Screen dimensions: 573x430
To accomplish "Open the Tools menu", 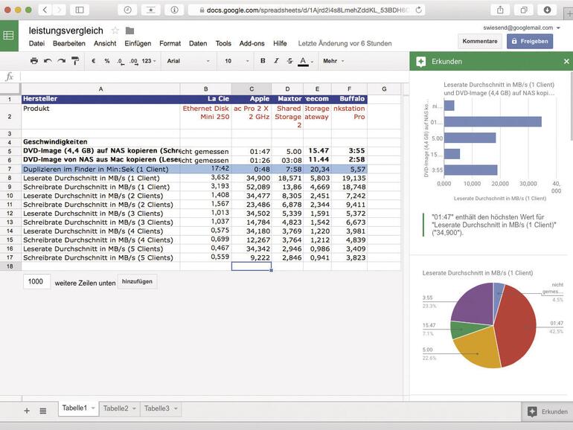I will coord(223,43).
